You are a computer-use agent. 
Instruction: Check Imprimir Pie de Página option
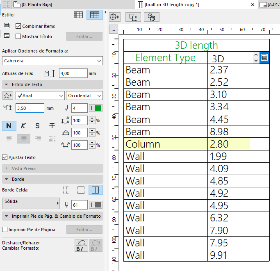5,230
